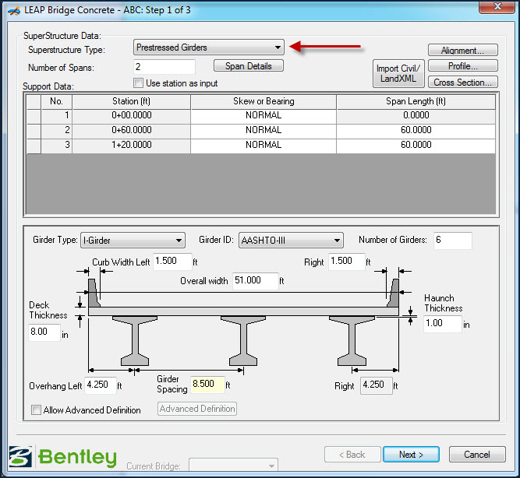Open the Profile dialog
The width and height of the screenshot is (520, 478).
[x=463, y=66]
